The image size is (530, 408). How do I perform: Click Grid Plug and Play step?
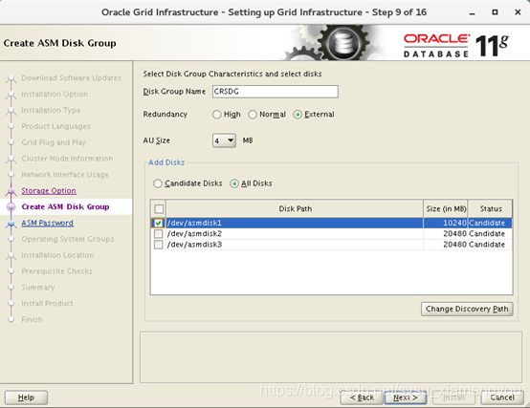[x=54, y=142]
